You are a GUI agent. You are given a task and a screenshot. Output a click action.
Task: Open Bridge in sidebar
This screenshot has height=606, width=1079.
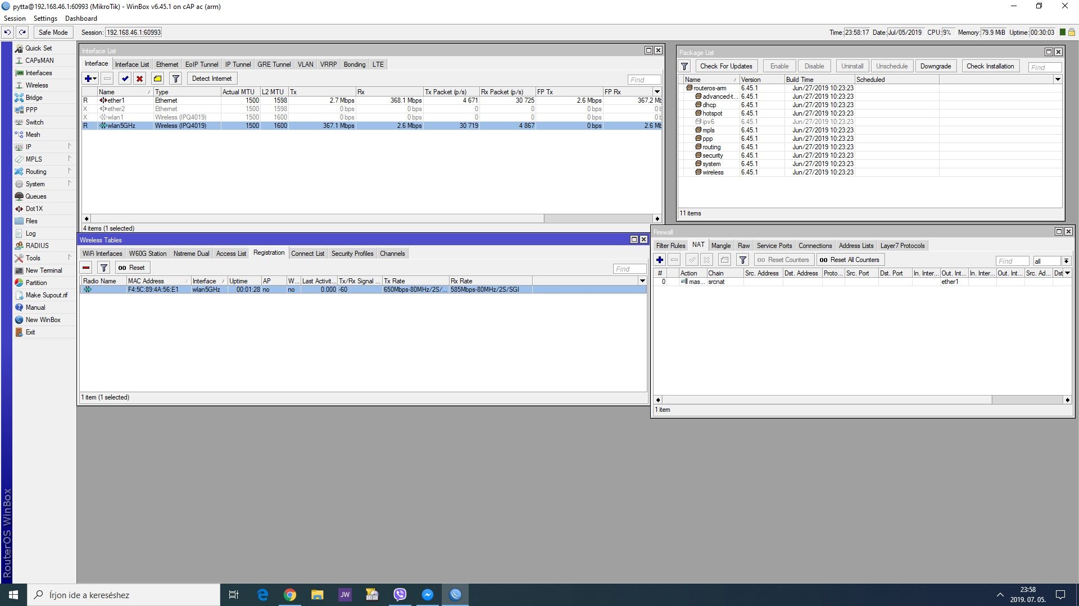34,98
